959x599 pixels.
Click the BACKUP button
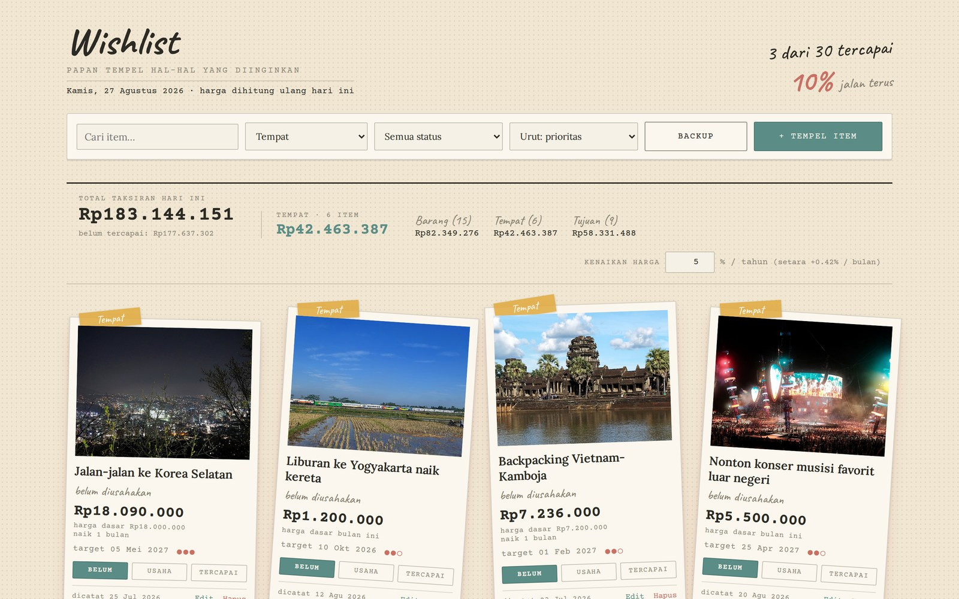(x=696, y=137)
